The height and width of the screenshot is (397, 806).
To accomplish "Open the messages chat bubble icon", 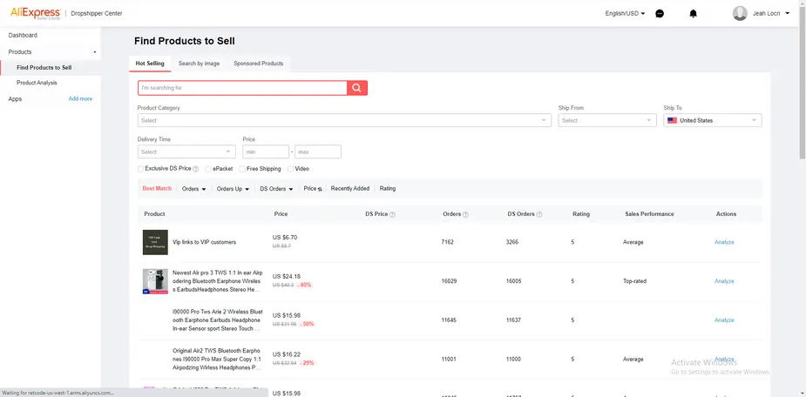I will tap(660, 14).
